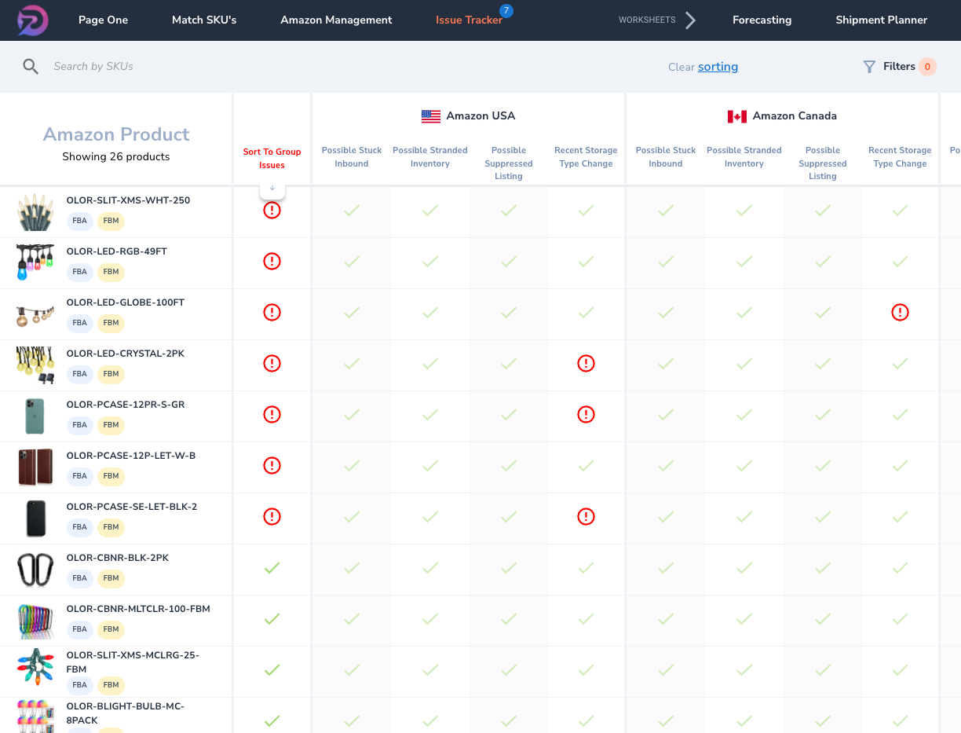Open the Filters panel

[899, 67]
